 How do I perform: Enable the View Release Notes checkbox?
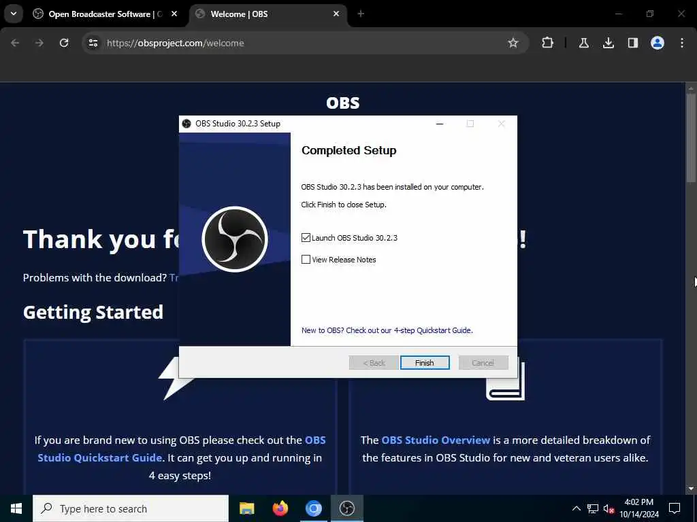click(x=306, y=259)
